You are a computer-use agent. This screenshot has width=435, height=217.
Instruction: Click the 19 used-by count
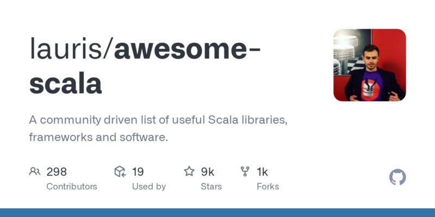(138, 172)
